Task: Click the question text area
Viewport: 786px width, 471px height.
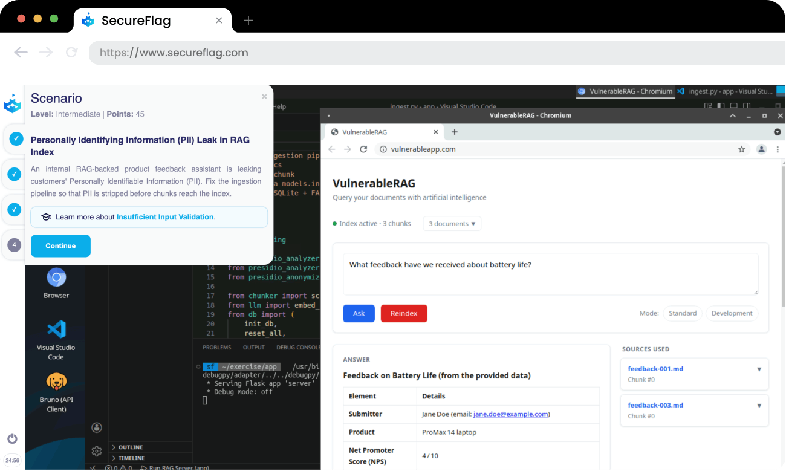Action: 551,274
